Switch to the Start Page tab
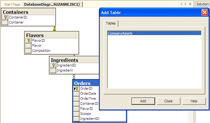Screen dimensions: 210x123 [12, 4]
